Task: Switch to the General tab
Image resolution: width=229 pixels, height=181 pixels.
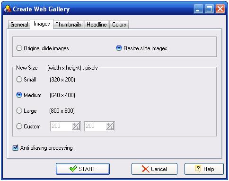Action: [x=19, y=25]
